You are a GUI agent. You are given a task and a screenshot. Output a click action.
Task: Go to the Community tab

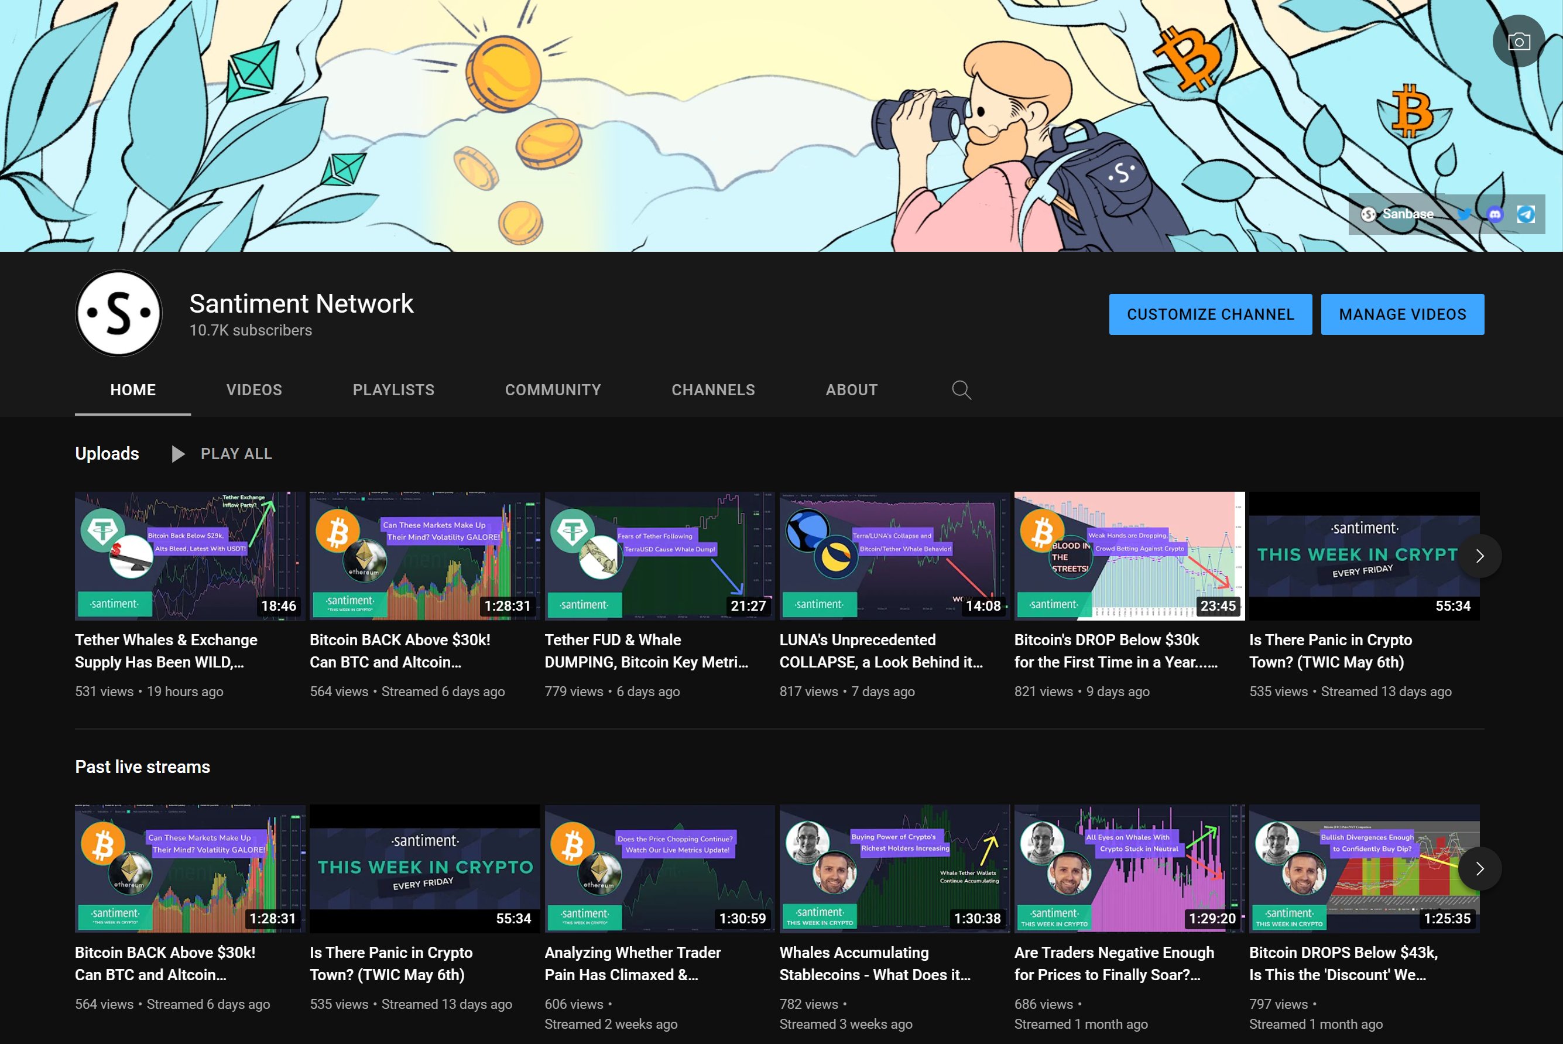point(553,390)
